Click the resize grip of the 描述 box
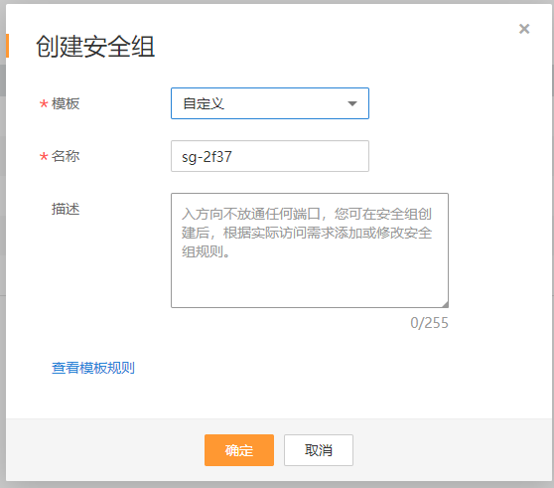Screen dimensions: 554x488 click(445, 304)
